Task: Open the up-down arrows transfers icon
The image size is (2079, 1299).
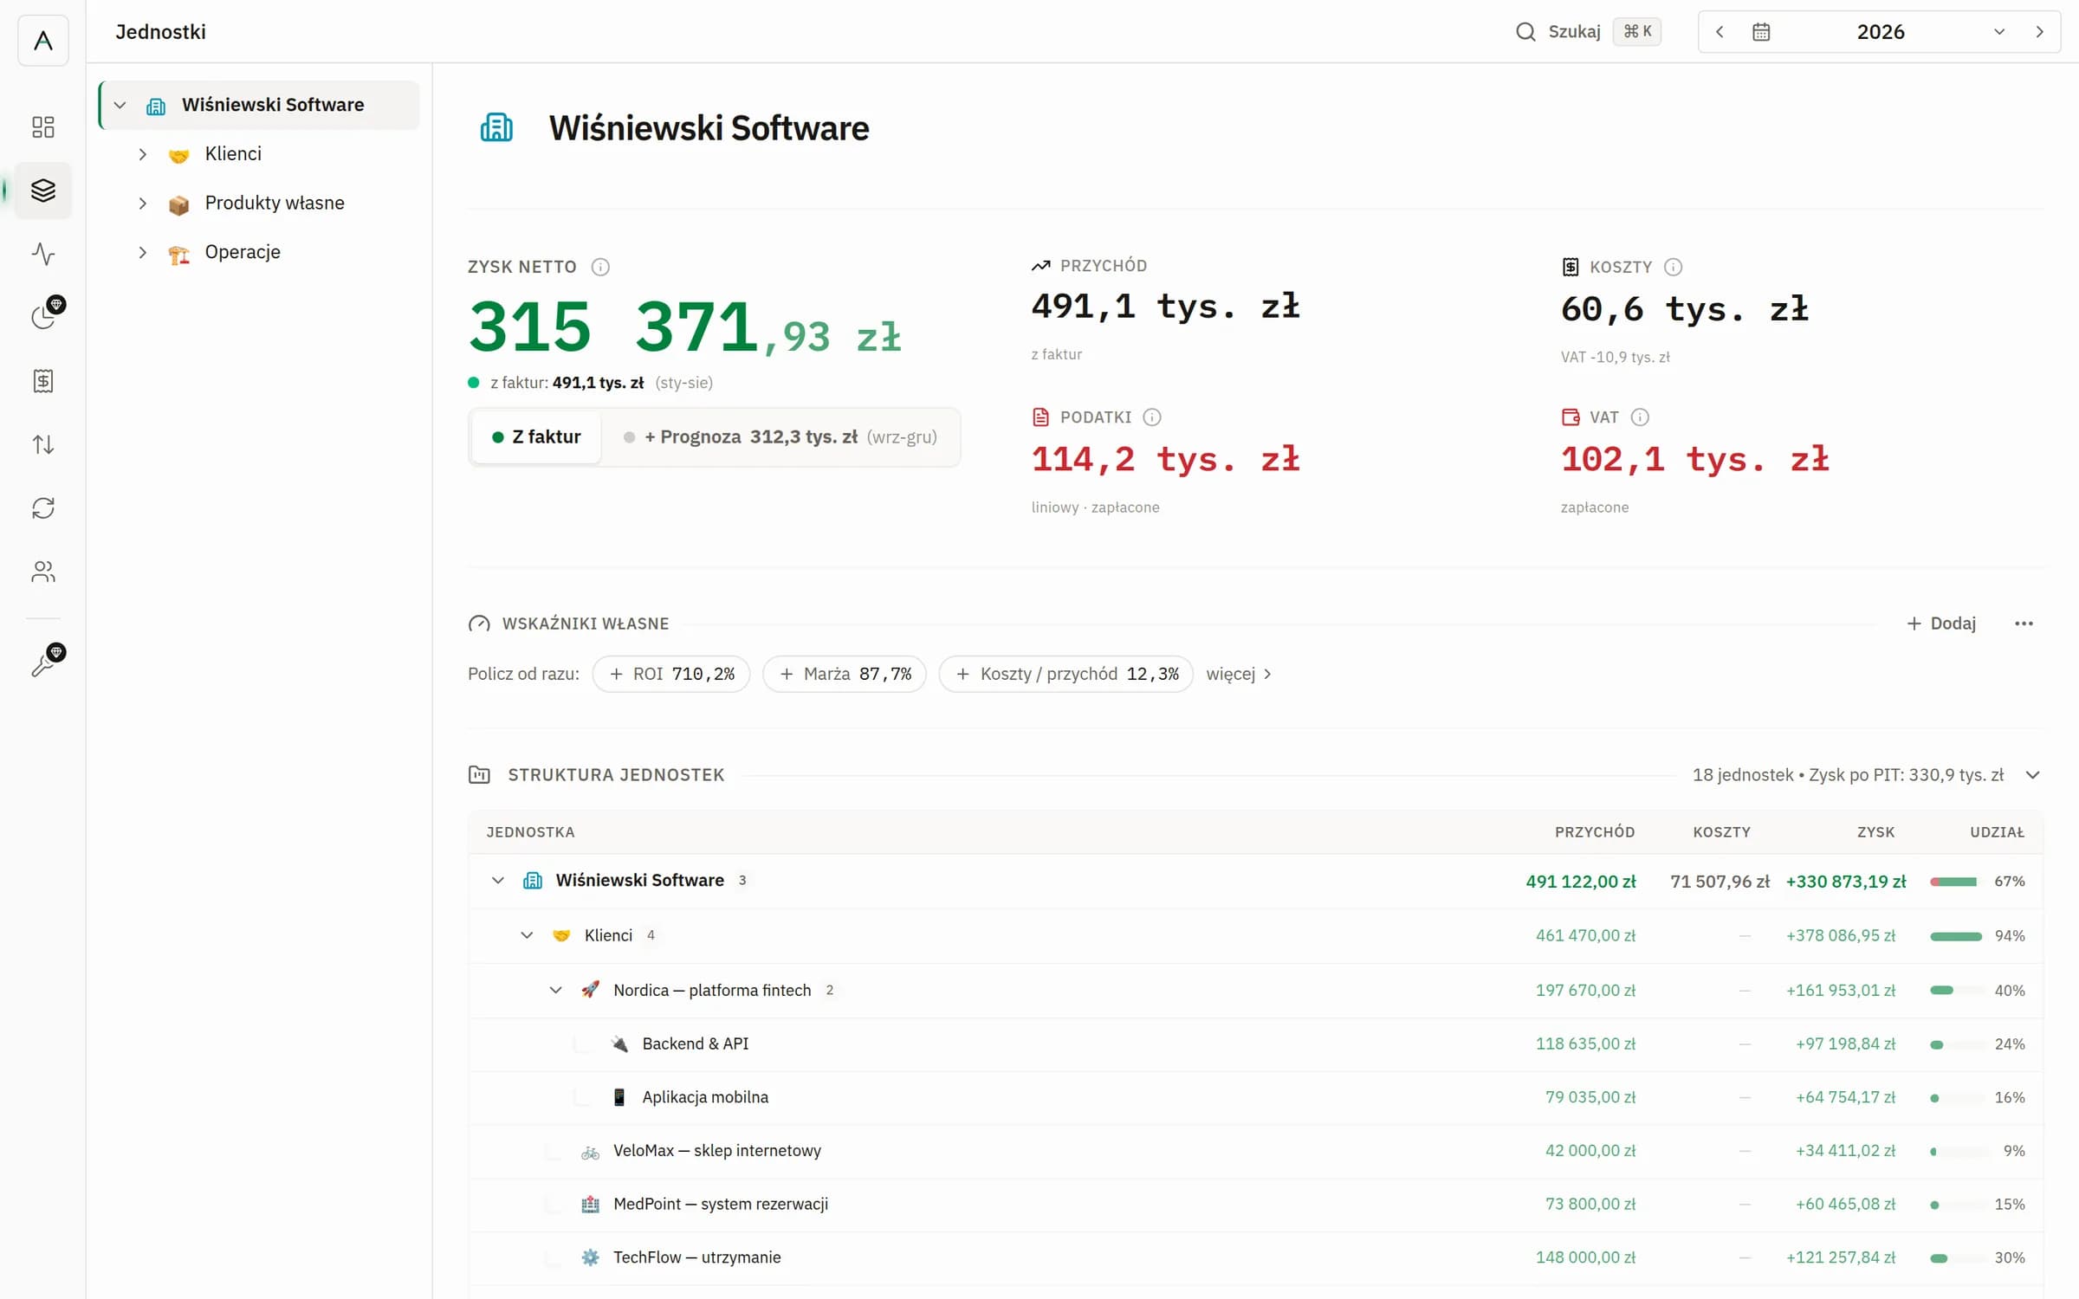Action: click(x=42, y=444)
